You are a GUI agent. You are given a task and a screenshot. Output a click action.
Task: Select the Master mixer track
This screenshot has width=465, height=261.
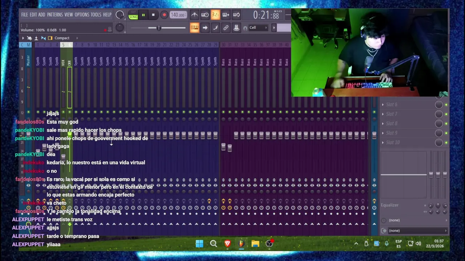click(28, 61)
